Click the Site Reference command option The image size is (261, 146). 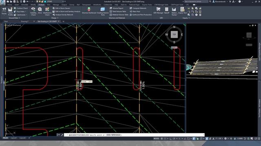point(113,135)
